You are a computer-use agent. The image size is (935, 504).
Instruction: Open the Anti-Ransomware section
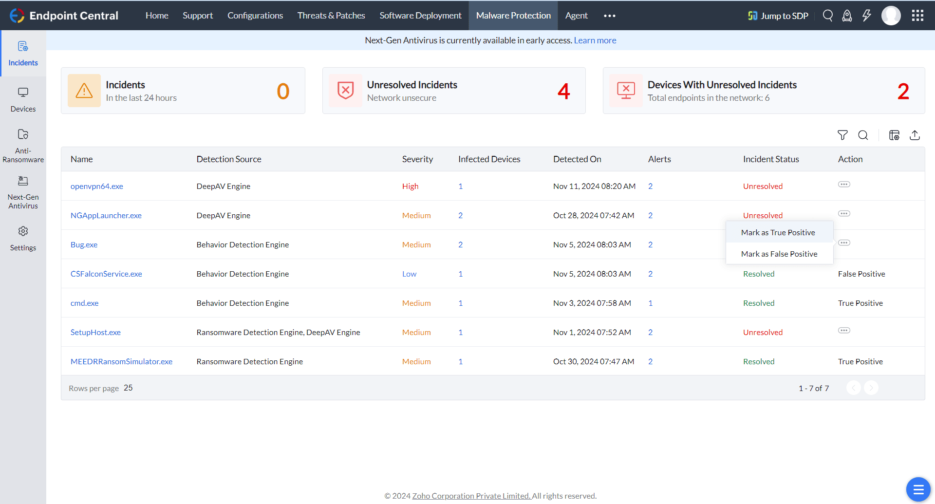(23, 145)
